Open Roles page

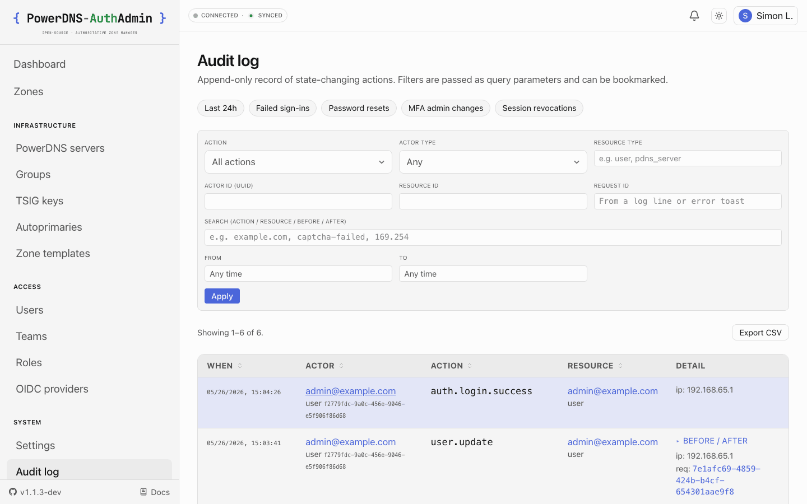point(29,362)
